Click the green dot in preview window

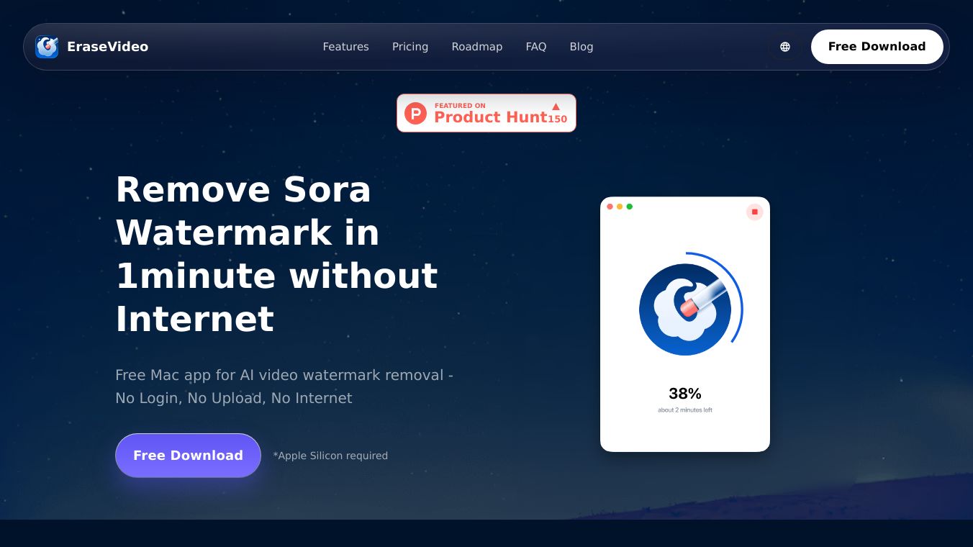pos(630,207)
